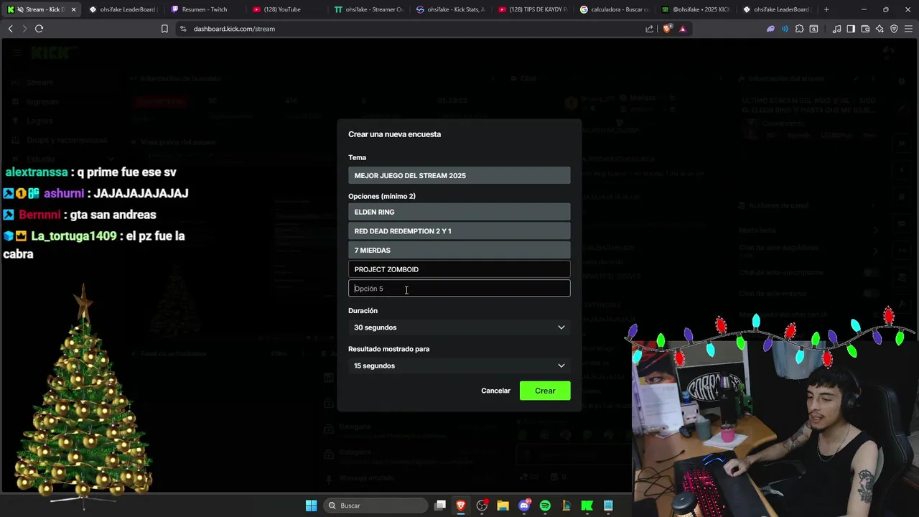Click the Buscar taskbar search box
The height and width of the screenshot is (517, 919).
374,506
